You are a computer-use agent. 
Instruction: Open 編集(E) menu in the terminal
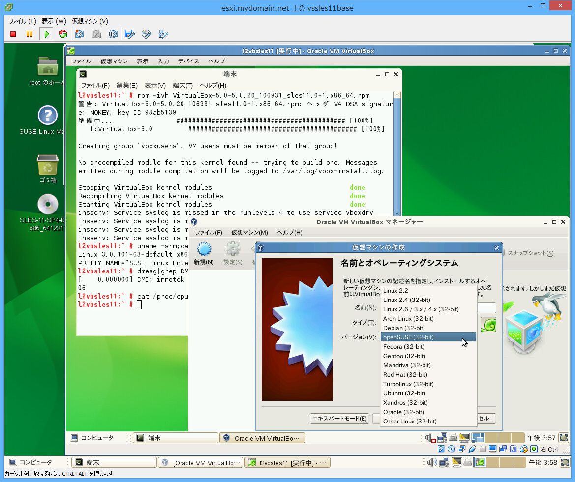click(127, 85)
